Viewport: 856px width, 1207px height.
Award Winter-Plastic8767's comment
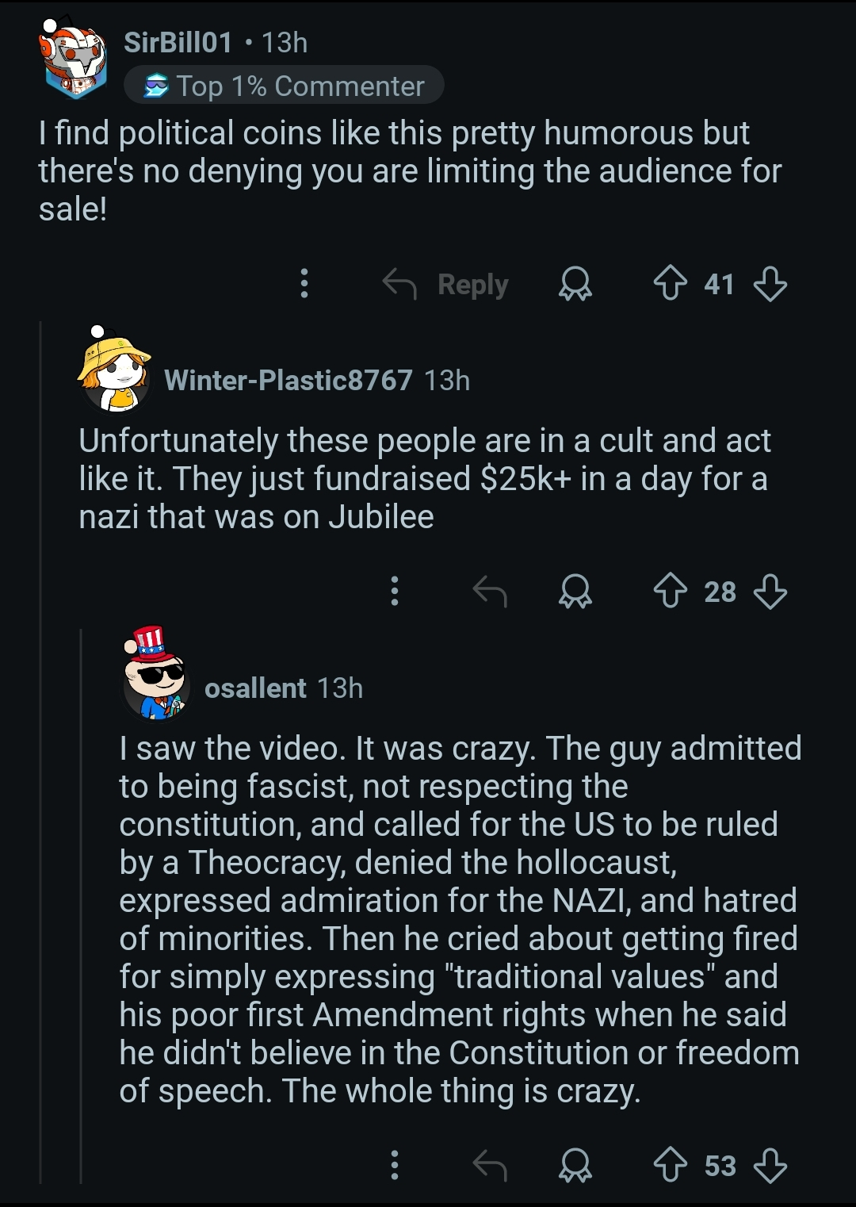575,591
